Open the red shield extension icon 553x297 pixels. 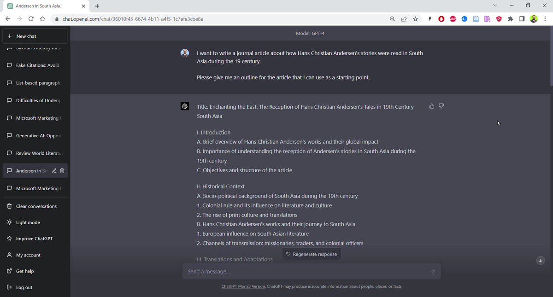[x=499, y=19]
